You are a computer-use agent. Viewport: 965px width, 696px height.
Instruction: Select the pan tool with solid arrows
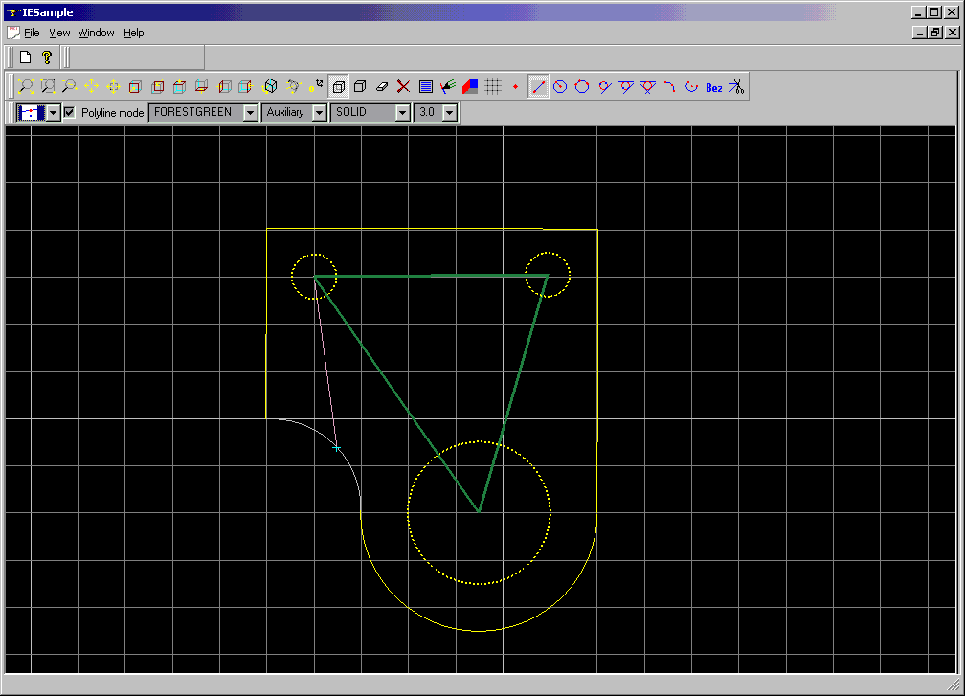pos(91,87)
